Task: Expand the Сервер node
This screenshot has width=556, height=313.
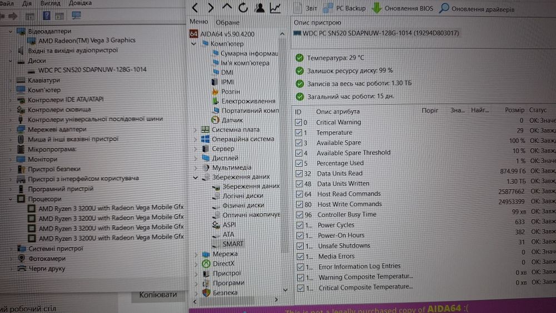Action: point(195,149)
